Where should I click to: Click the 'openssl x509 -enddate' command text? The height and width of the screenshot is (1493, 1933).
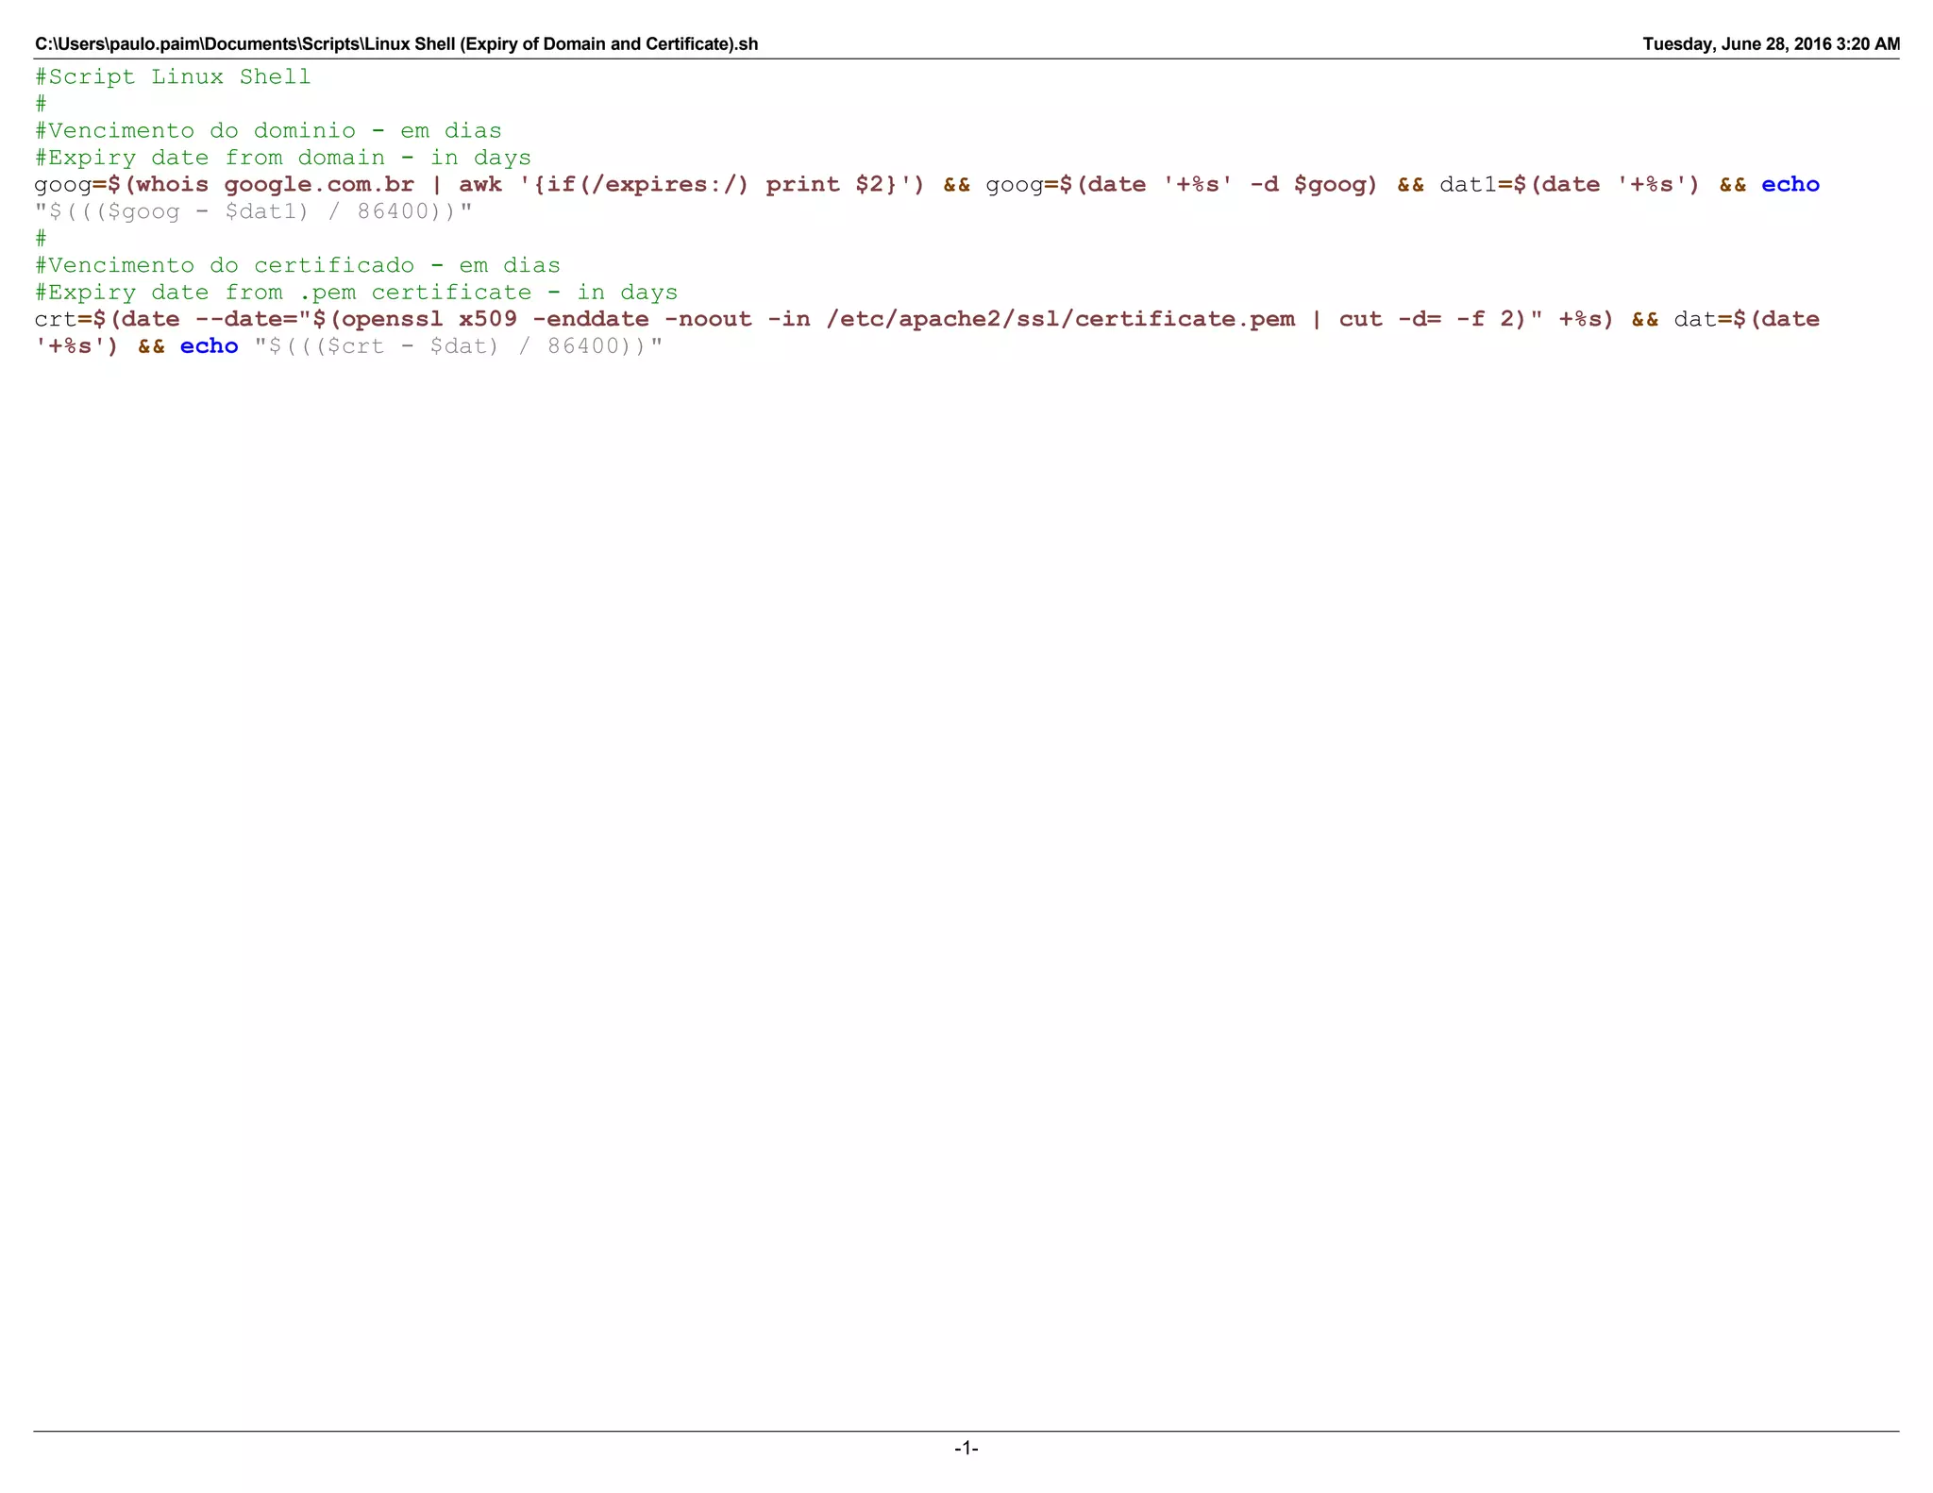coord(496,319)
